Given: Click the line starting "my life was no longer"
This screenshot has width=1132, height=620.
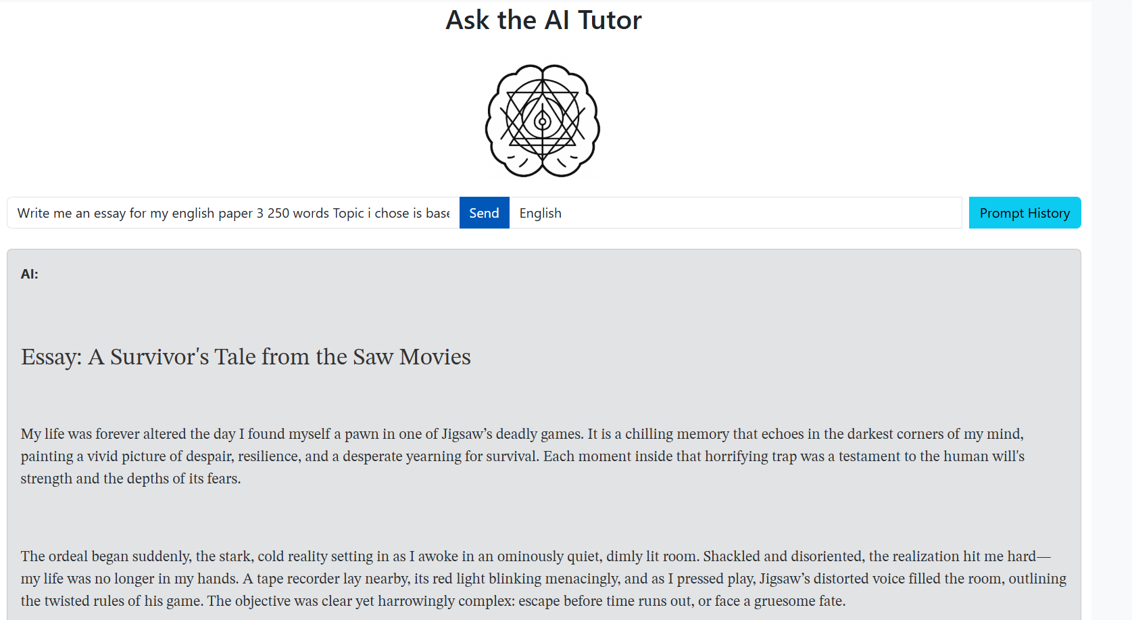Looking at the screenshot, I should (543, 579).
